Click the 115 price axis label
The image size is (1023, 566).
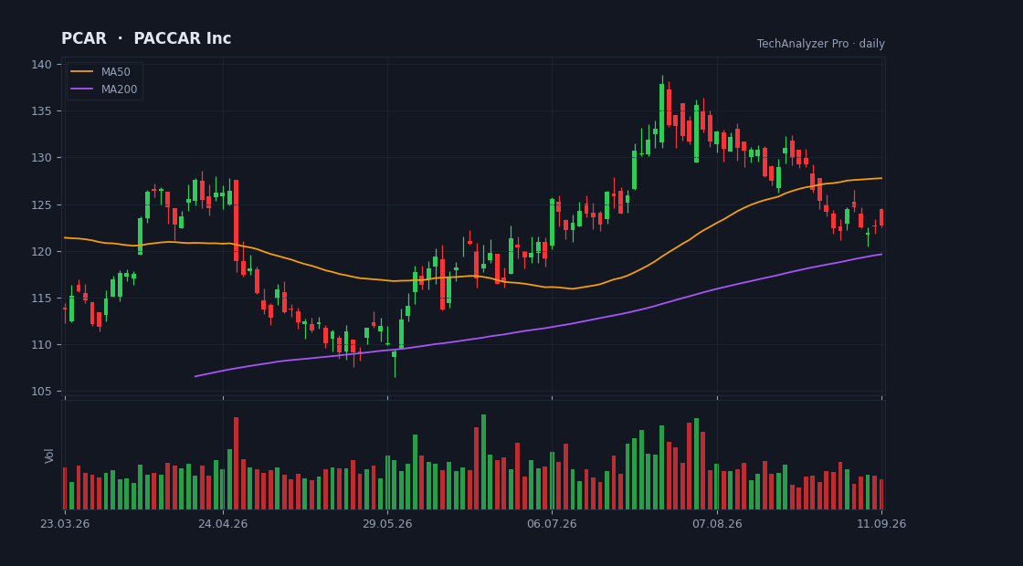point(41,298)
